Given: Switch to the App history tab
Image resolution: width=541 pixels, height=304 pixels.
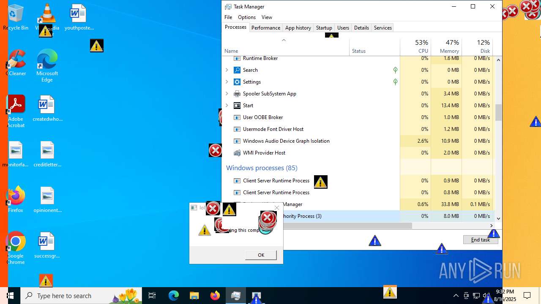Looking at the screenshot, I should [x=298, y=28].
